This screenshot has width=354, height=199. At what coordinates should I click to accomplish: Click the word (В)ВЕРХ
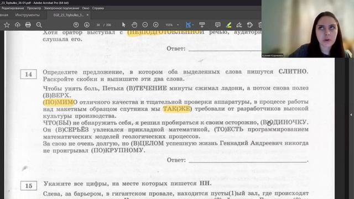click(56, 95)
